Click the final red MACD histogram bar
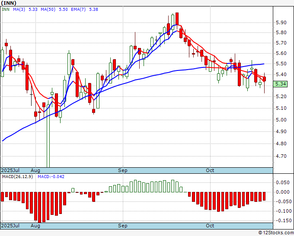 pos(264,196)
